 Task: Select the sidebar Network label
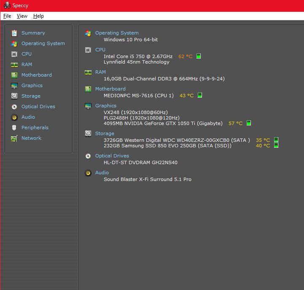pos(31,138)
